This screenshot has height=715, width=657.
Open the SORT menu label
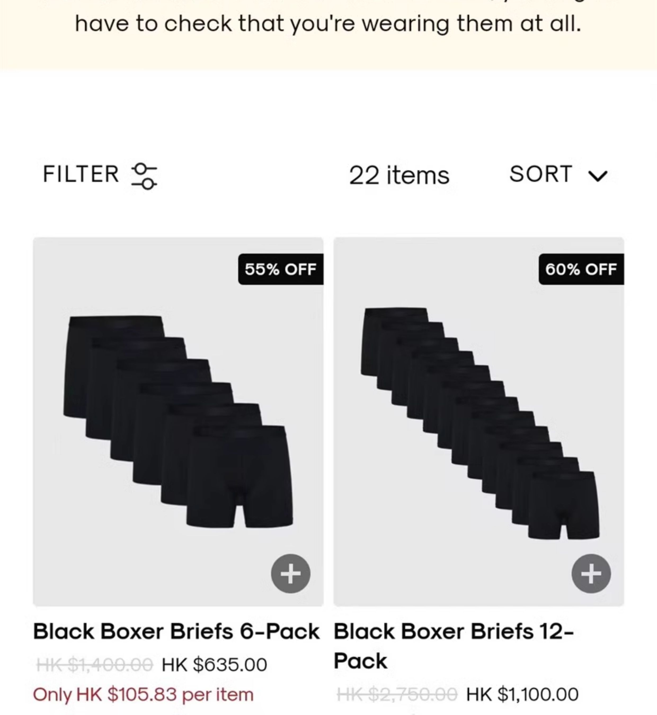pos(540,175)
